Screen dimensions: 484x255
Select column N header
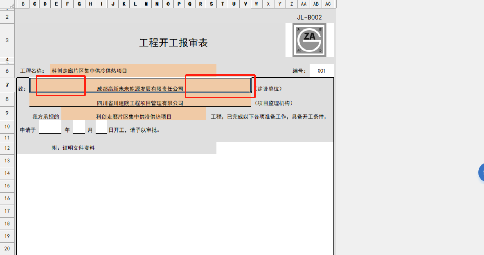point(157,4)
